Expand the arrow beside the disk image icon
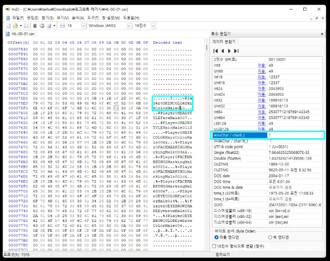 pos(54,26)
